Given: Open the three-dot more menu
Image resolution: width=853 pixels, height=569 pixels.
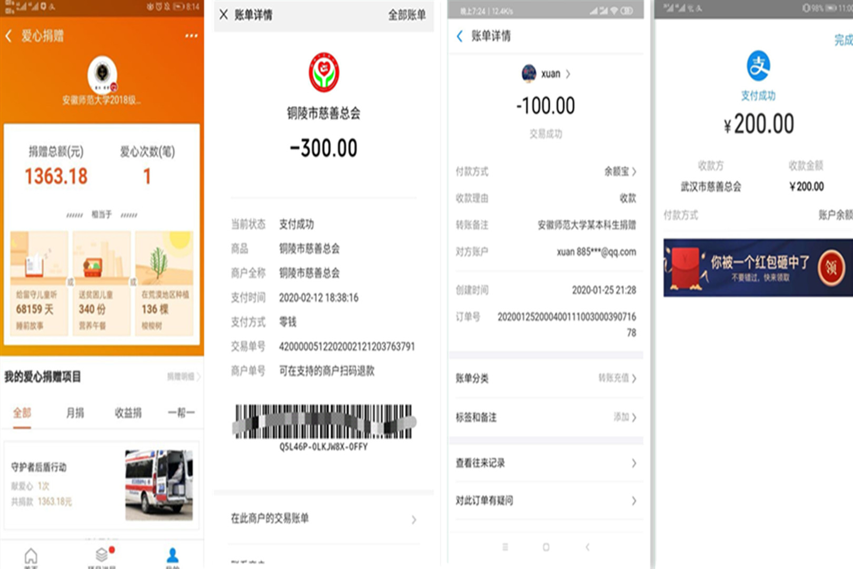Looking at the screenshot, I should 191,36.
